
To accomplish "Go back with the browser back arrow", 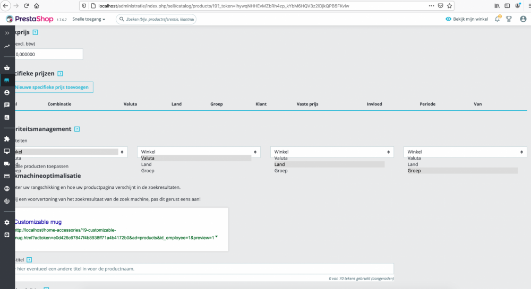I will pyautogui.click(x=5, y=6).
